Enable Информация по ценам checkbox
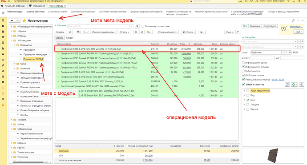The height and width of the screenshot is (165, 307). point(243,63)
